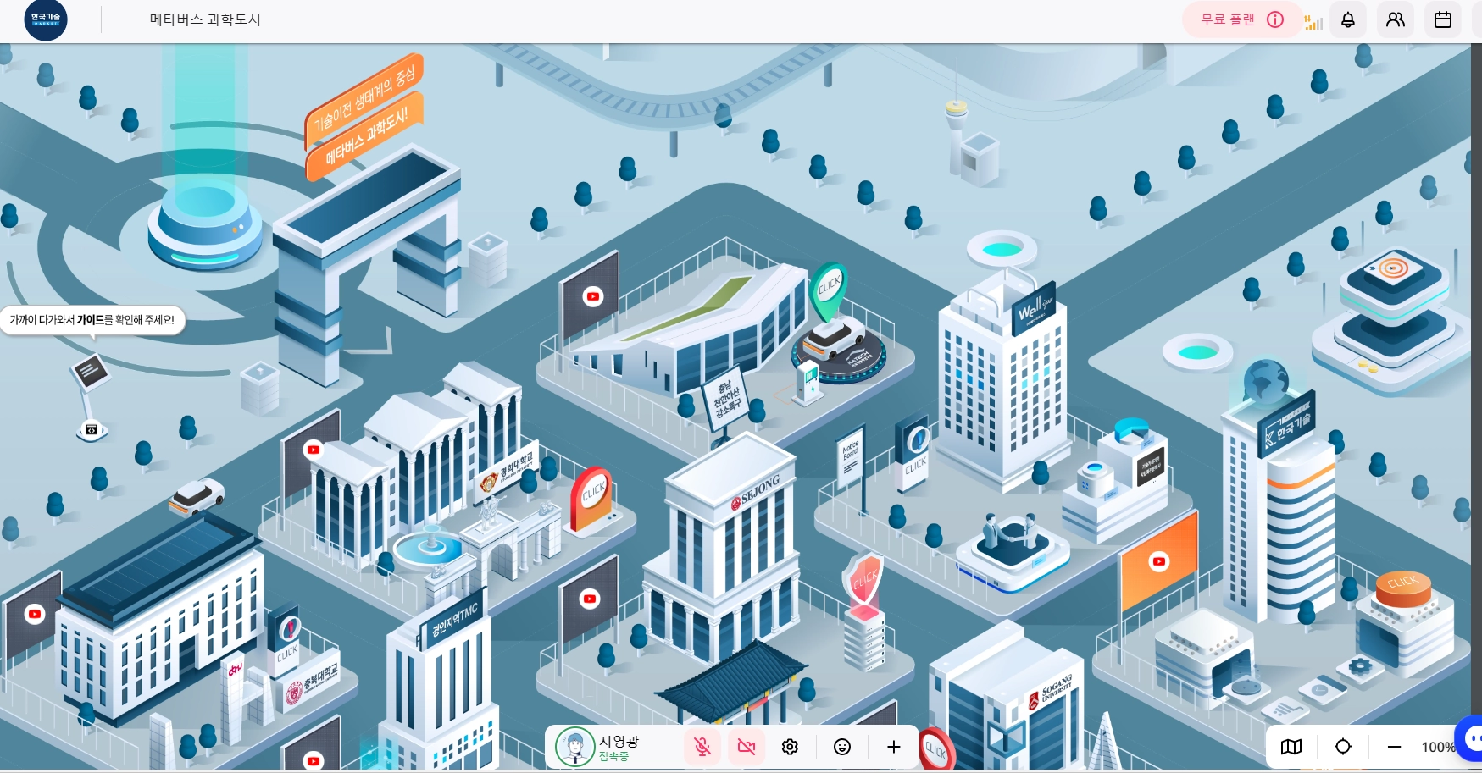Open the minimap icon

coord(1291,747)
